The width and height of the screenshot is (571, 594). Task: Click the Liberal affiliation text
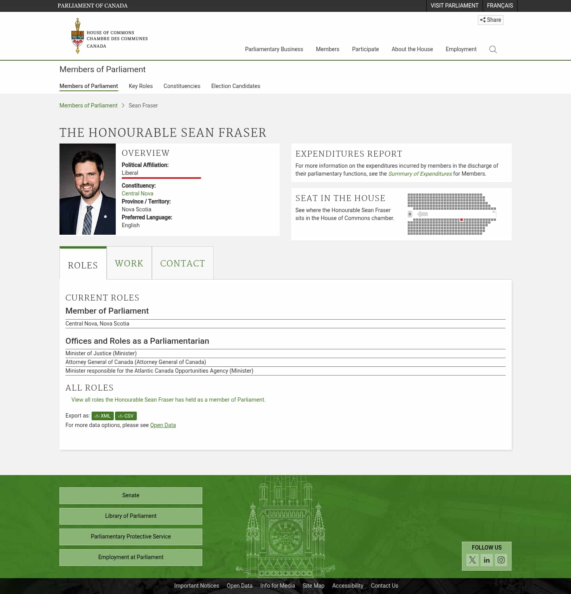point(130,173)
